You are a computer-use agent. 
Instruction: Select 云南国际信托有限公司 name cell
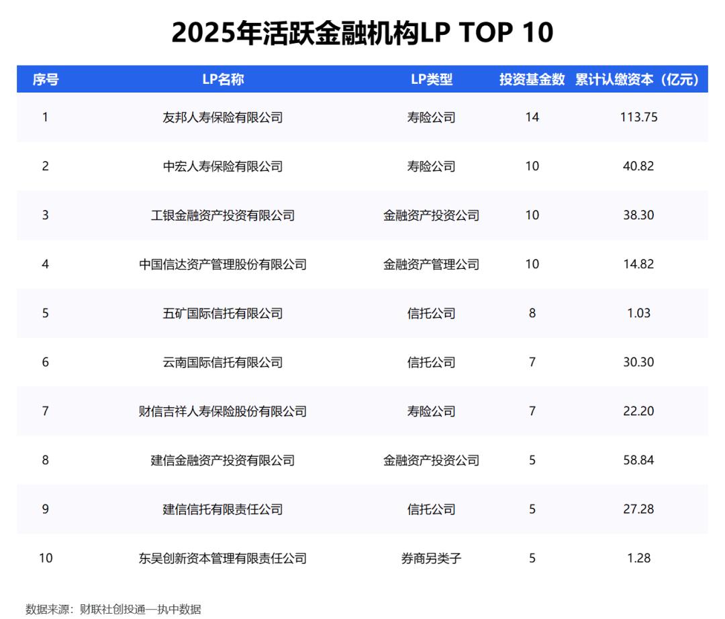click(223, 362)
